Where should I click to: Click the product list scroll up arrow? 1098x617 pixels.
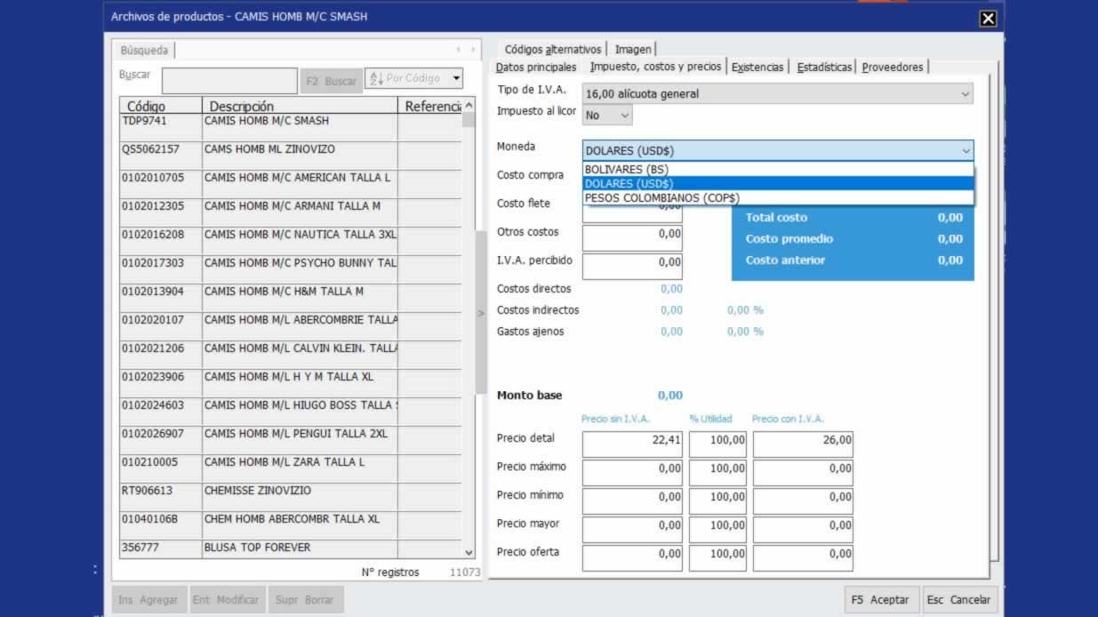pyautogui.click(x=469, y=106)
